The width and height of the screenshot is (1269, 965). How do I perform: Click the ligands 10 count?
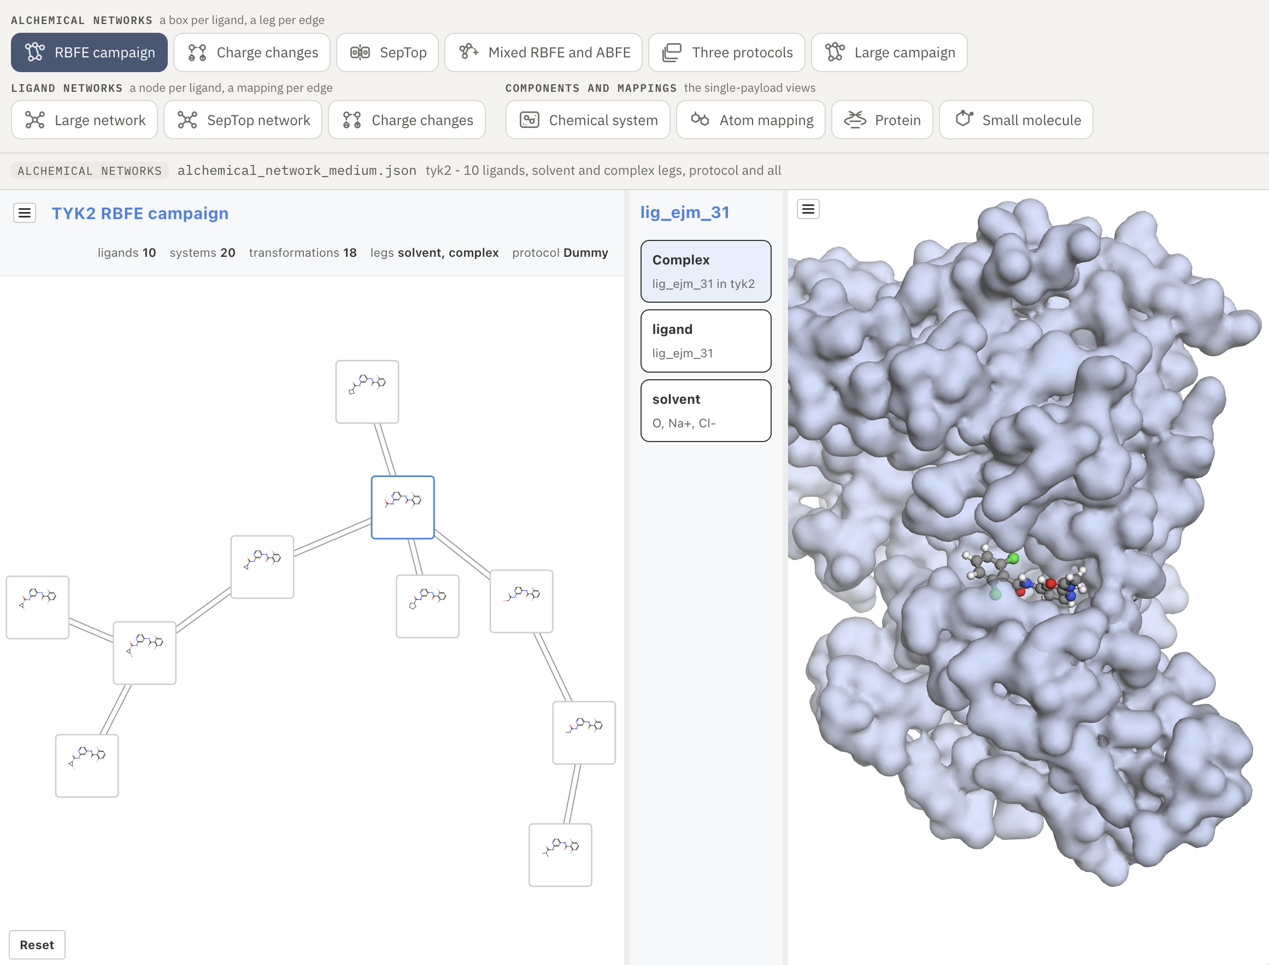[126, 253]
